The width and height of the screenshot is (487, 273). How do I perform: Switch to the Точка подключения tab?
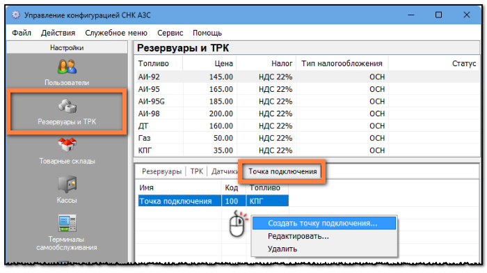[x=282, y=171]
